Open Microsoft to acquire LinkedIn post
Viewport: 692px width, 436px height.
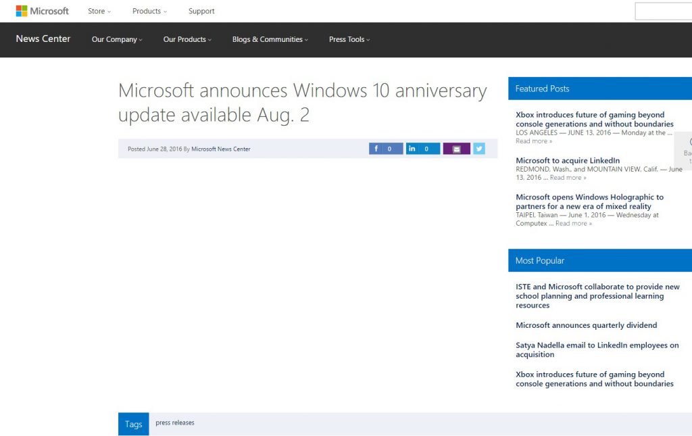(568, 161)
